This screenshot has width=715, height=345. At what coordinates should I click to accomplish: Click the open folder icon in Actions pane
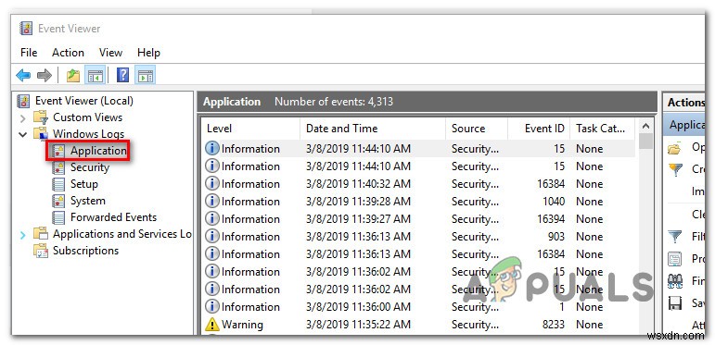674,148
